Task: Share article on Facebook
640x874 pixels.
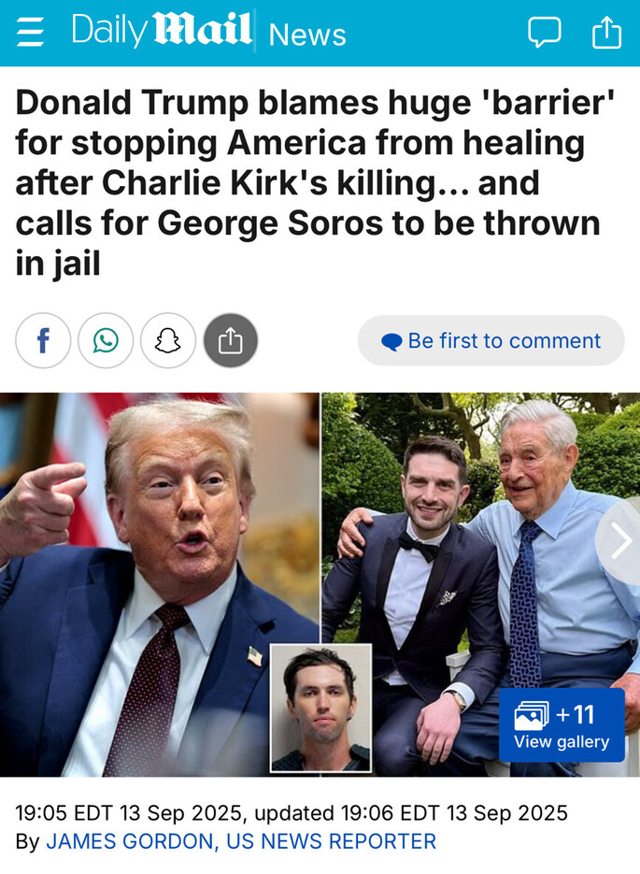Action: click(x=44, y=340)
